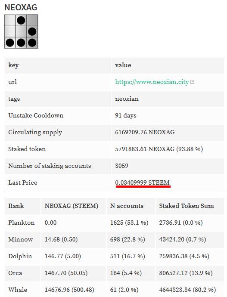The height and width of the screenshot is (297, 227).
Task: Select the Minnow rank row
Action: coord(114,239)
